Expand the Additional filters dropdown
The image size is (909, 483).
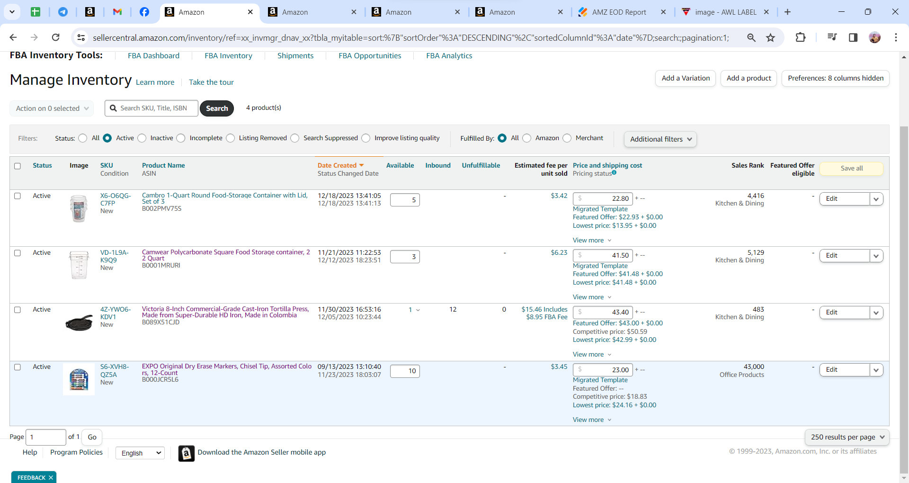coord(660,139)
